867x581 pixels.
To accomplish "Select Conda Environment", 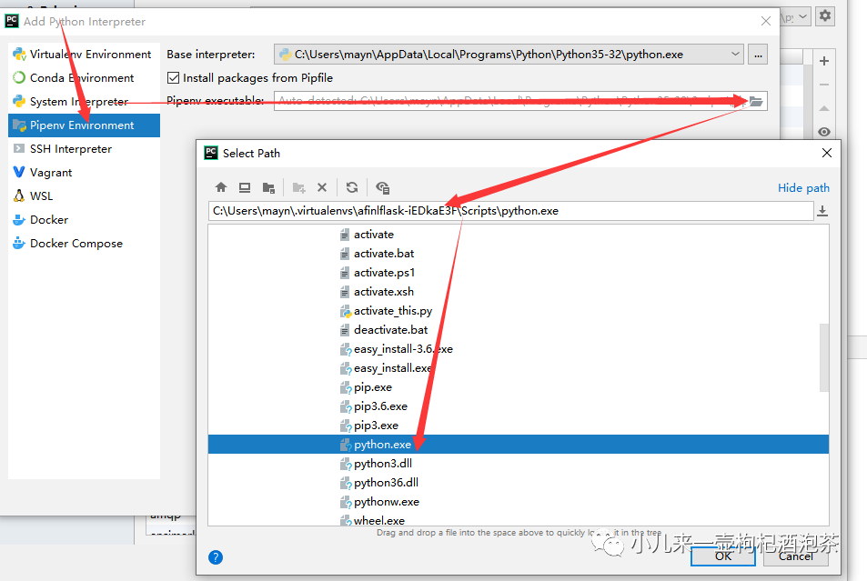I will coord(84,78).
